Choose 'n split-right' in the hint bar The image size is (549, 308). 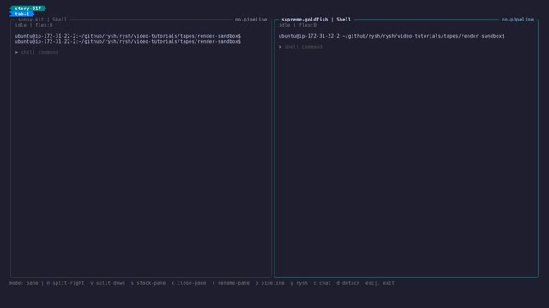point(65,283)
